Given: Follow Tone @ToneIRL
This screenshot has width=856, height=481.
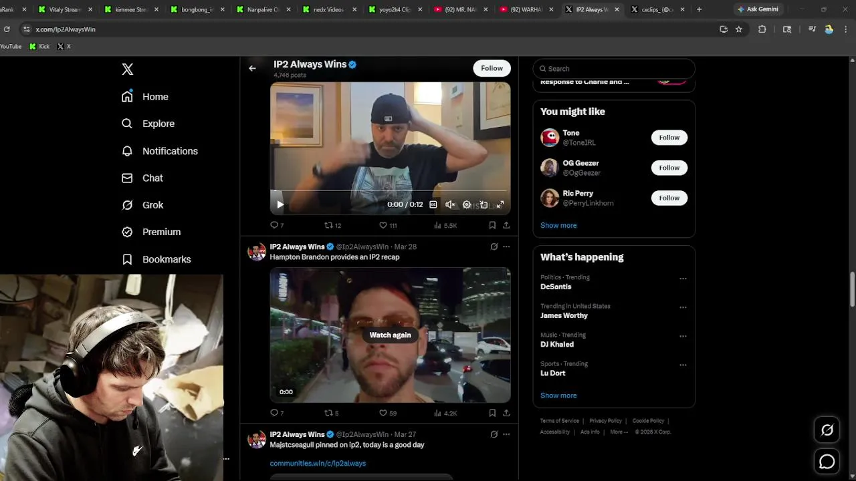Looking at the screenshot, I should tap(669, 138).
